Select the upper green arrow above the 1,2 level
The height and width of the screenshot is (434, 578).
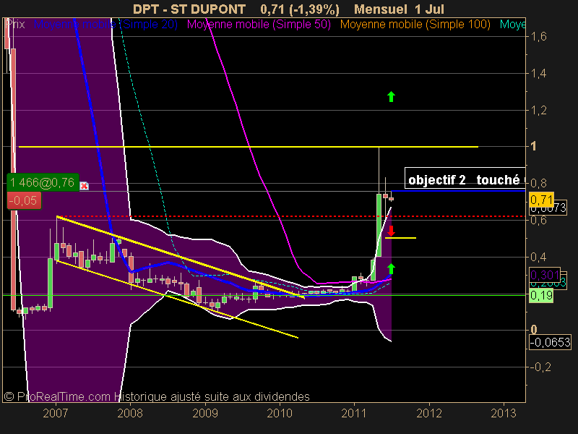(391, 97)
